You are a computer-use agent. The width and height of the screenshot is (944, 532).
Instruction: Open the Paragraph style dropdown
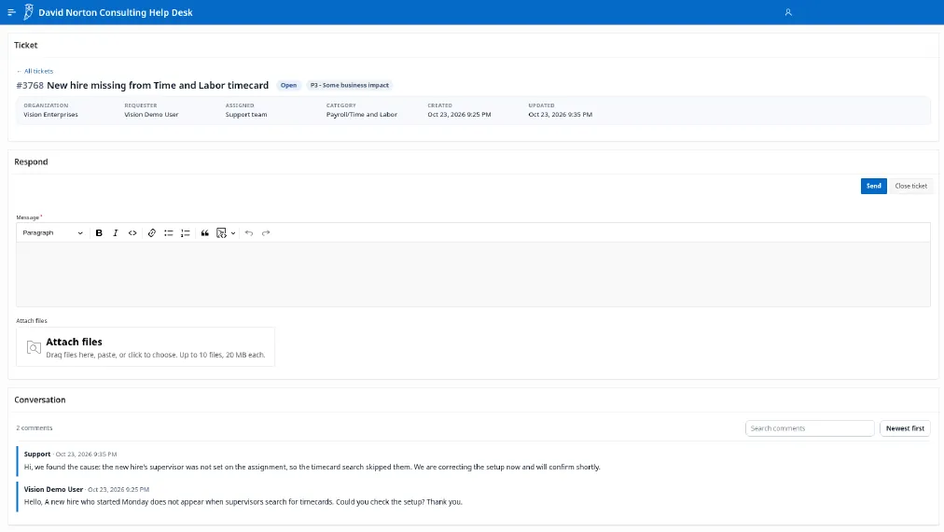click(52, 233)
